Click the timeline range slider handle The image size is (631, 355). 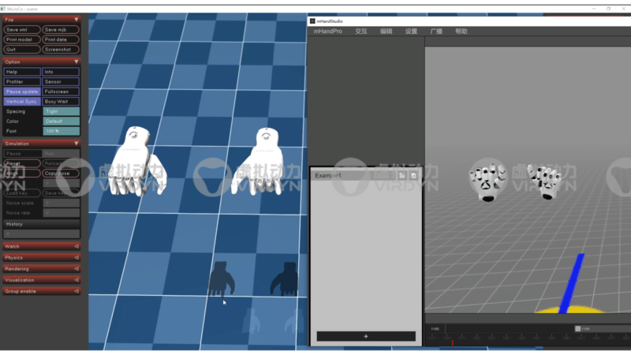point(577,329)
